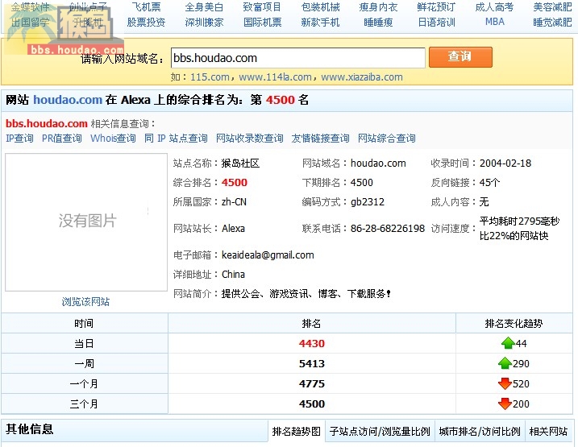Open the 网站收录数查询 link

[250, 138]
